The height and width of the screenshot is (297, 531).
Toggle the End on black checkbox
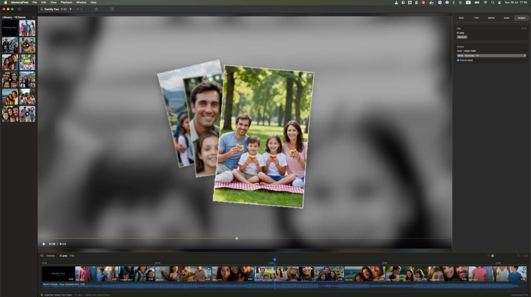point(458,60)
